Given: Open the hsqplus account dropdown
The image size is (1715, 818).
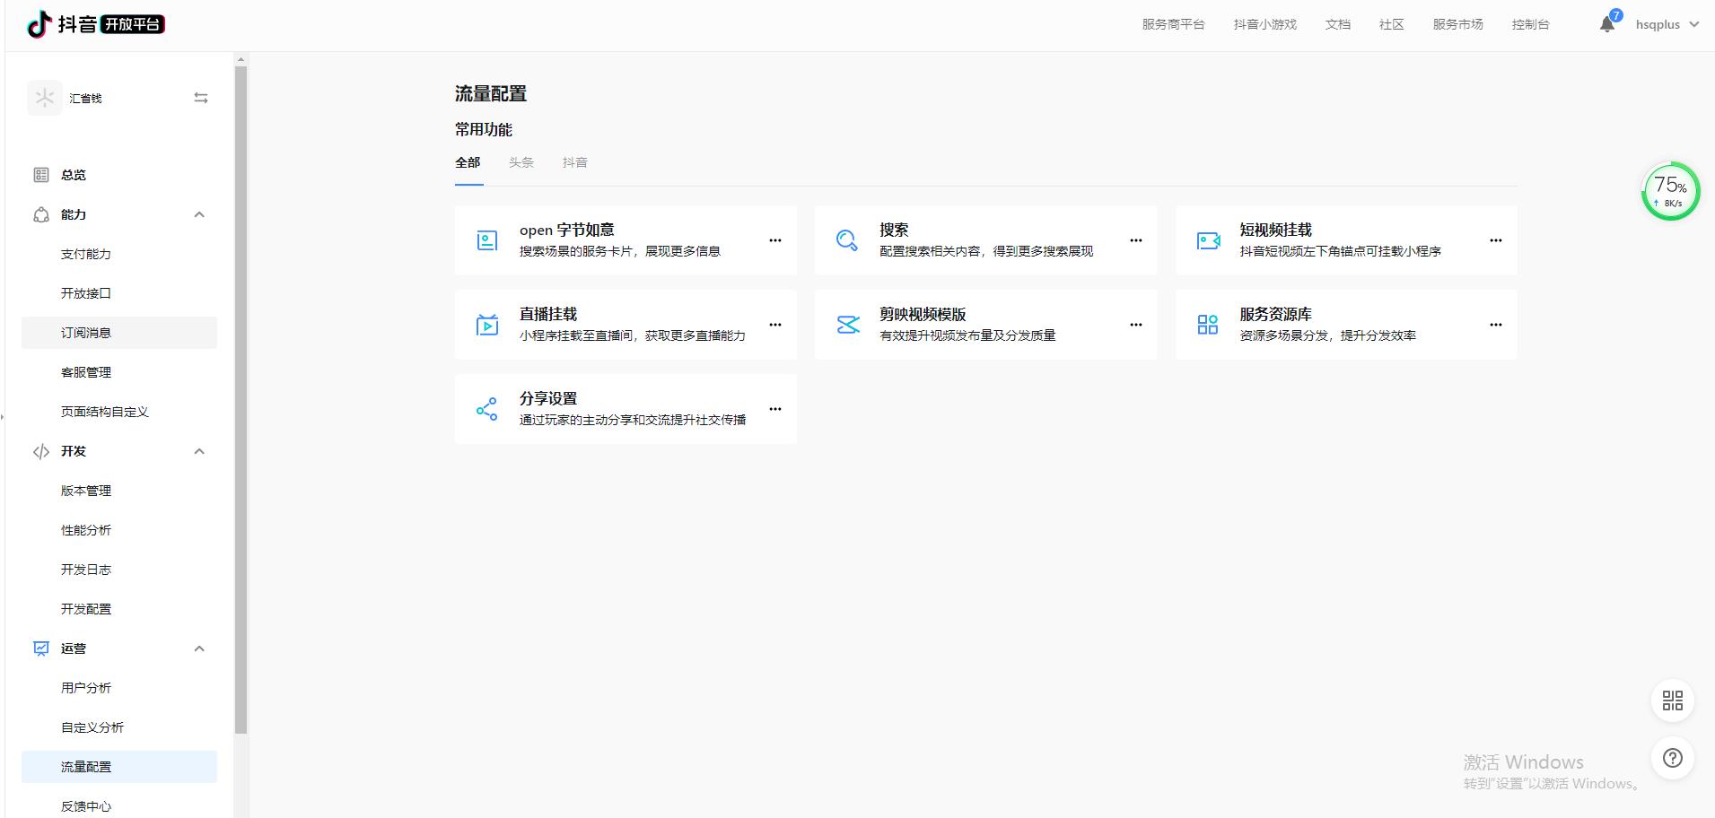Looking at the screenshot, I should pos(1667,24).
